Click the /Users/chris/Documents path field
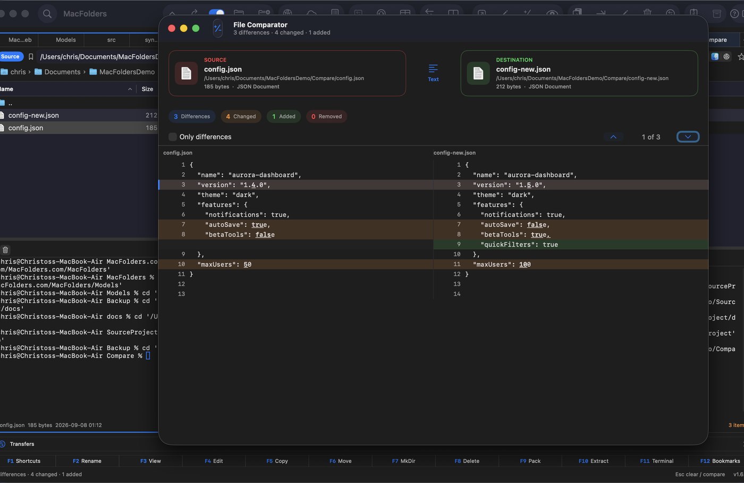This screenshot has width=744, height=483. [x=98, y=57]
